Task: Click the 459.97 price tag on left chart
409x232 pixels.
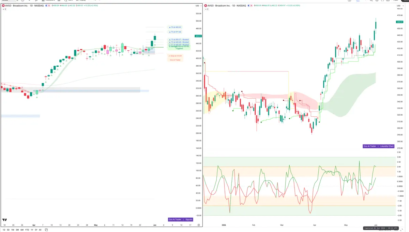Action: pos(198,36)
